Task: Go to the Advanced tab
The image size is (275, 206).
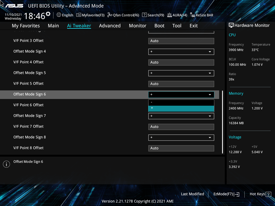Action: coord(110,26)
